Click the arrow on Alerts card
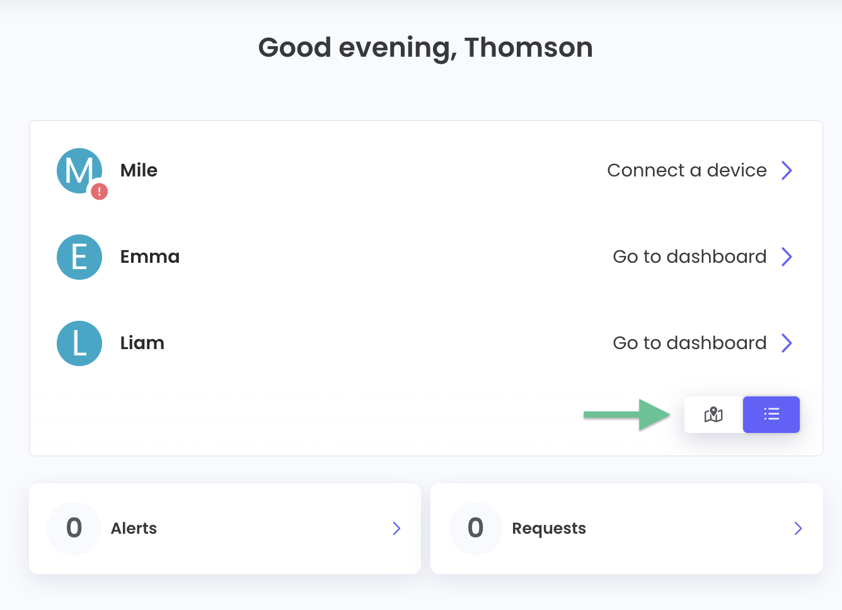842x610 pixels. click(x=396, y=528)
